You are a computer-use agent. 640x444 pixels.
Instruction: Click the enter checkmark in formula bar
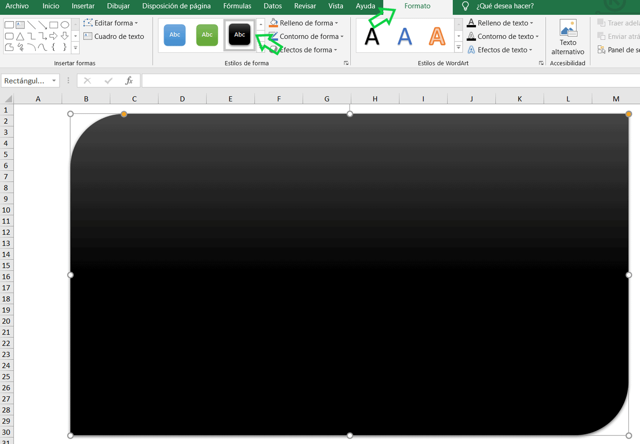[108, 81]
